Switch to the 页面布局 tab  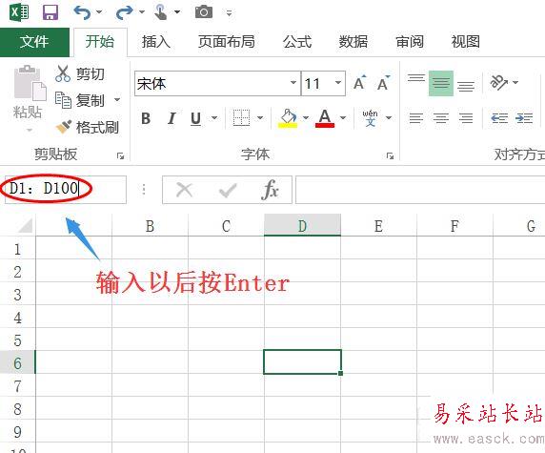[226, 42]
